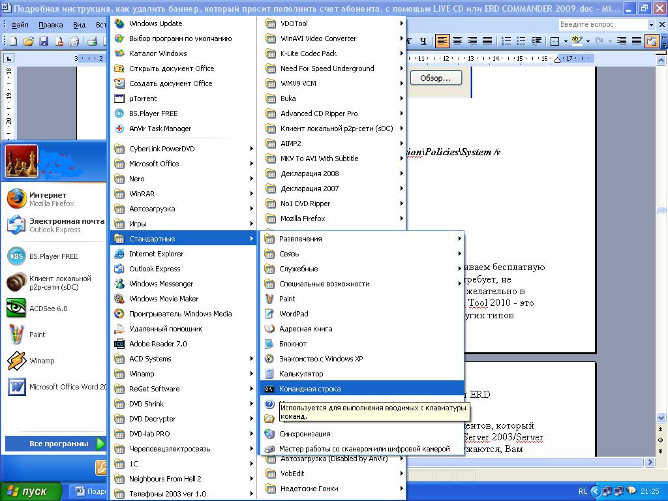This screenshot has width=668, height=501.
Task: Open Удаленный помощник
Action: coord(183,329)
